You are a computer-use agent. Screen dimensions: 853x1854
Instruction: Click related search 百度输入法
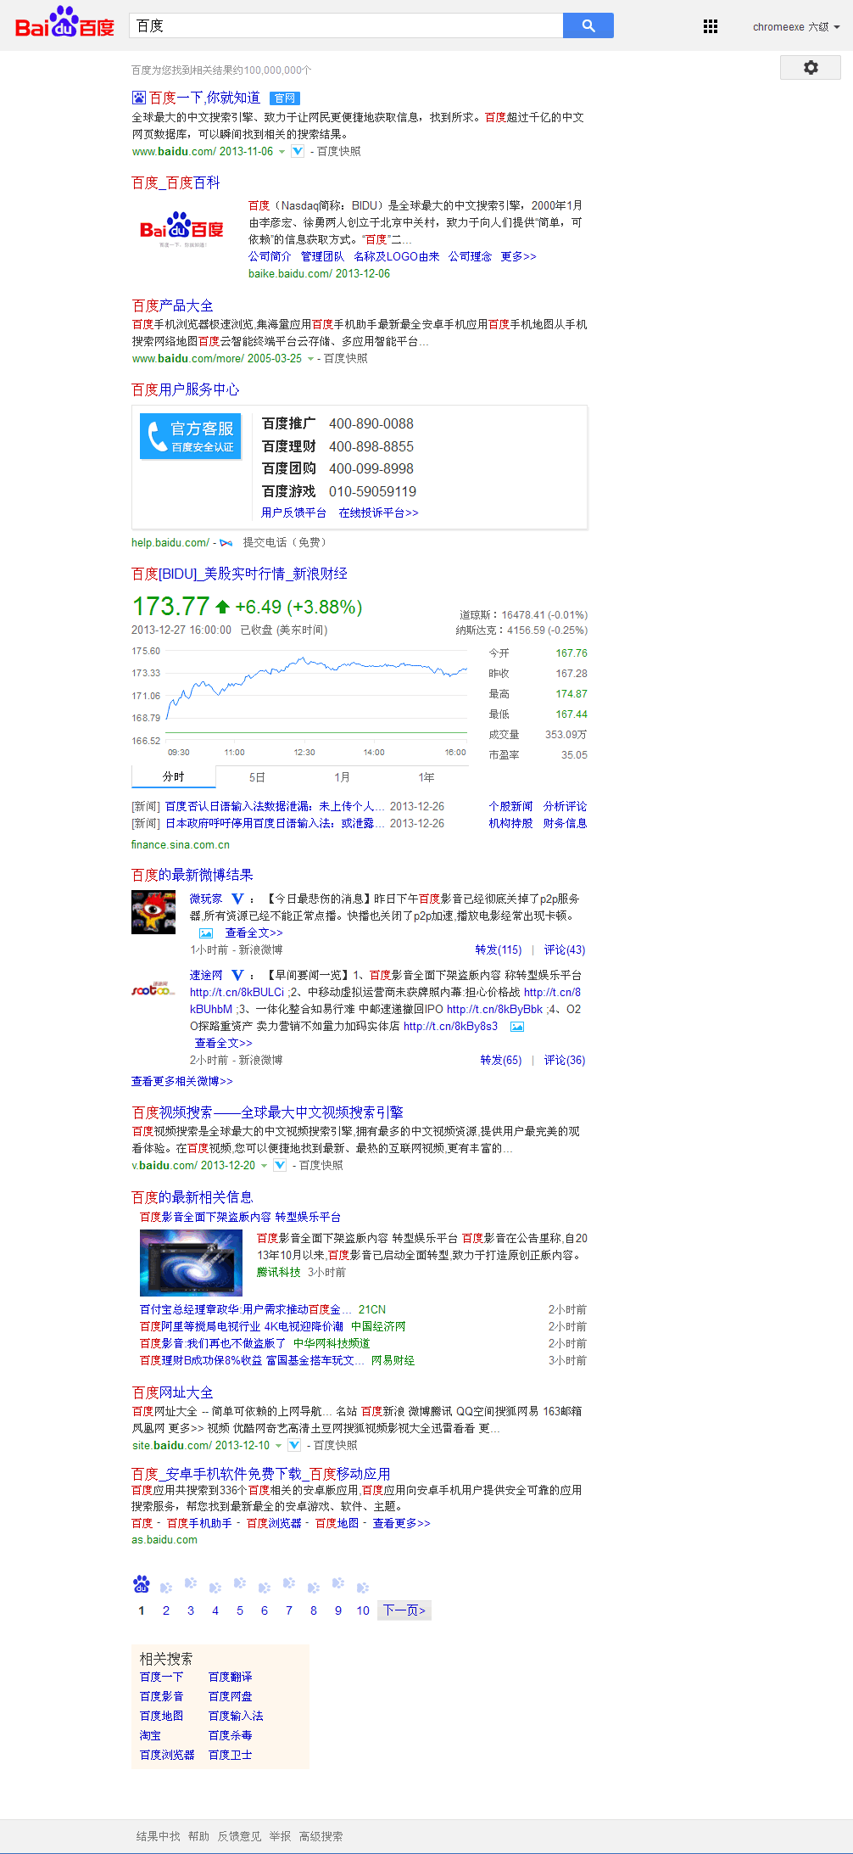[x=236, y=1717]
